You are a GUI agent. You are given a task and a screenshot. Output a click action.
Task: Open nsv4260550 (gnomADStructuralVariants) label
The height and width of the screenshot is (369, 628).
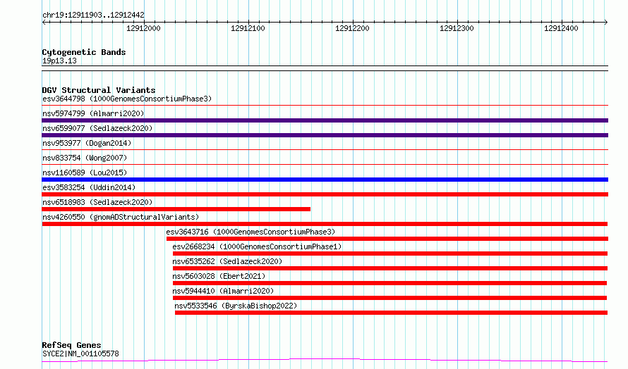(121, 217)
